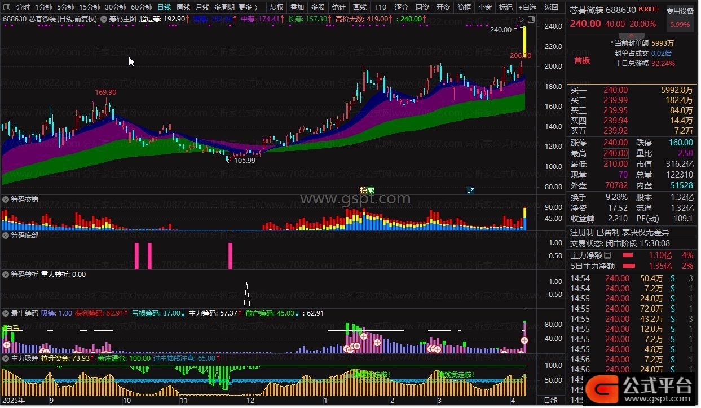Click the KR1000 badge beside stock code
This screenshot has width=701, height=408.
pos(649,10)
